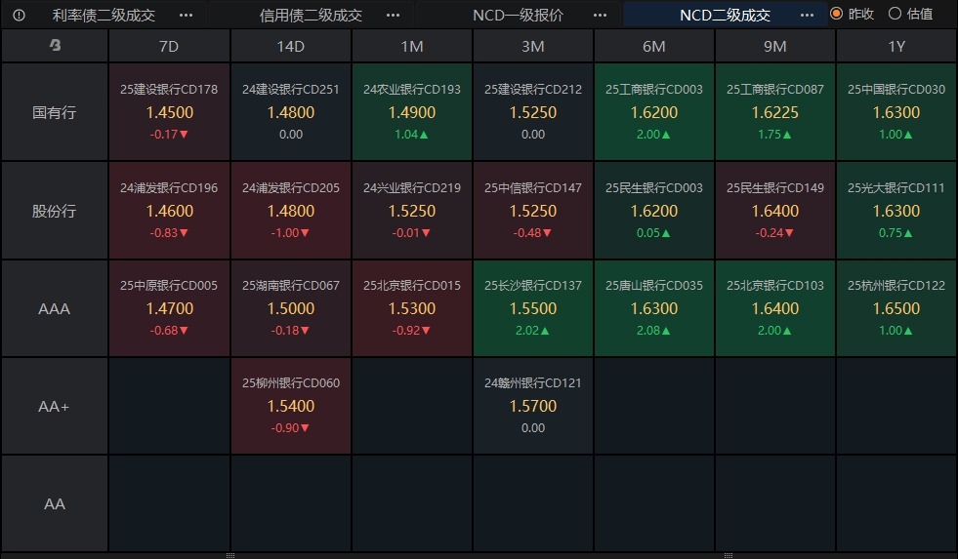
Task: Click the info circle icon at top left
Action: tap(19, 15)
